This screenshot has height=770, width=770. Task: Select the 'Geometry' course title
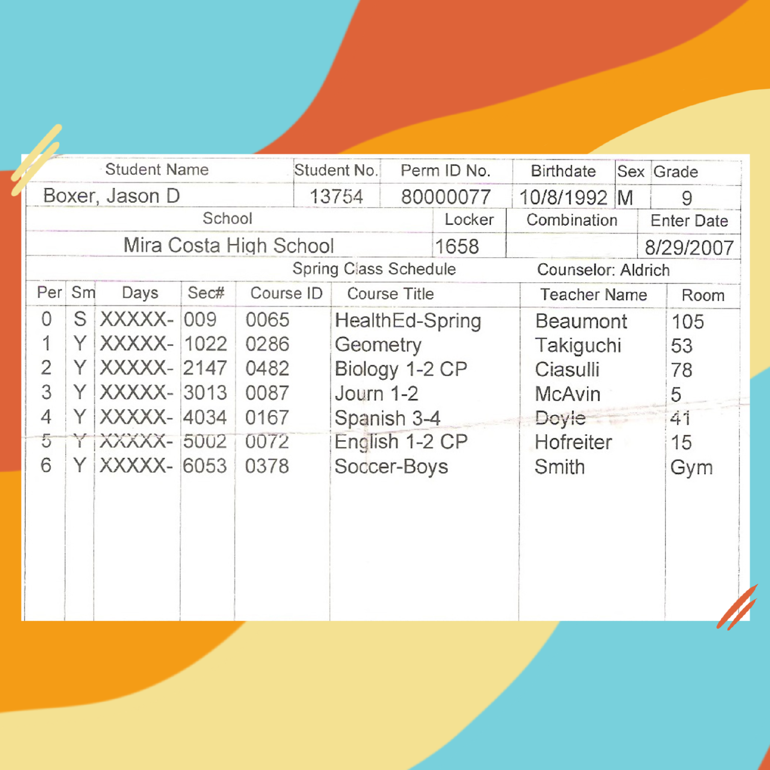(x=378, y=345)
